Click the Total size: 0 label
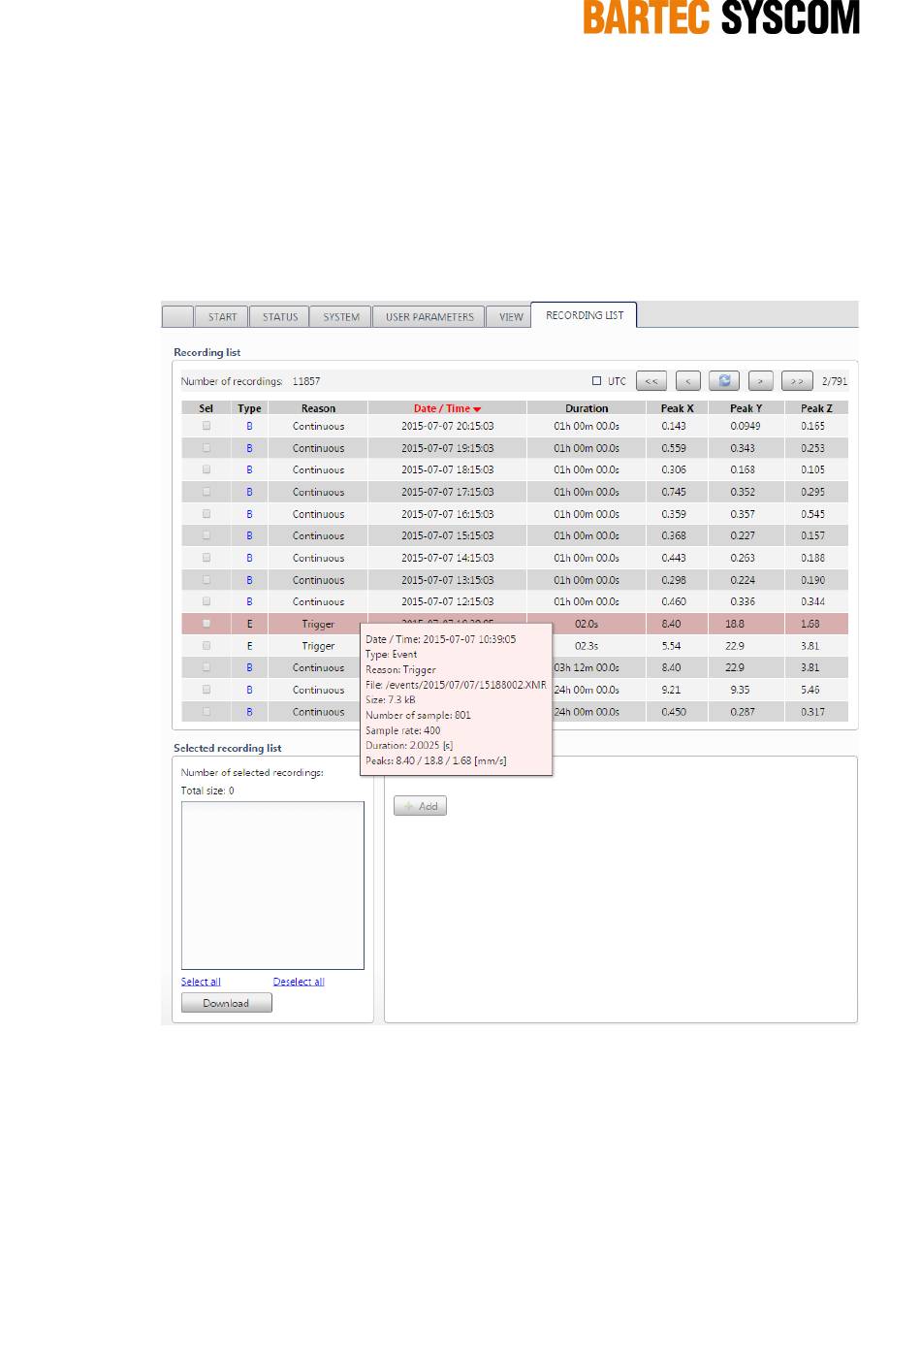Screen dimensions: 921x1356 [207, 791]
